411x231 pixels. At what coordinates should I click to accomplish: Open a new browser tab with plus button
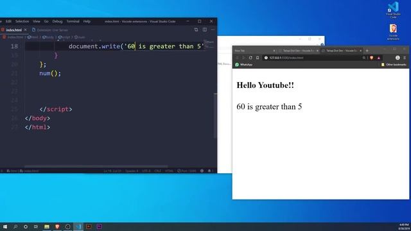click(x=367, y=51)
